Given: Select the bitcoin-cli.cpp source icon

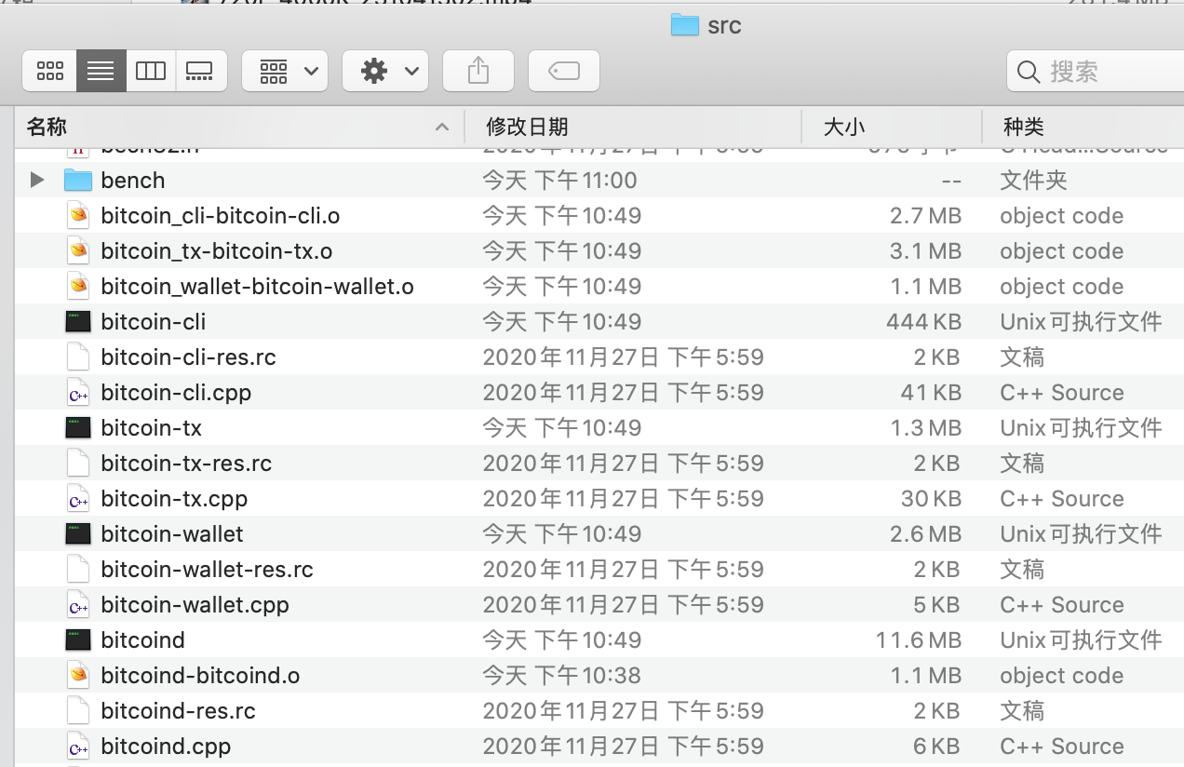Looking at the screenshot, I should (78, 393).
